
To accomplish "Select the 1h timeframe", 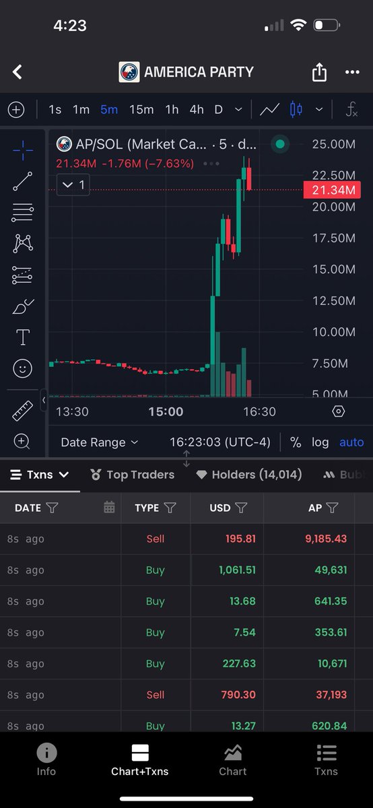I will 172,109.
